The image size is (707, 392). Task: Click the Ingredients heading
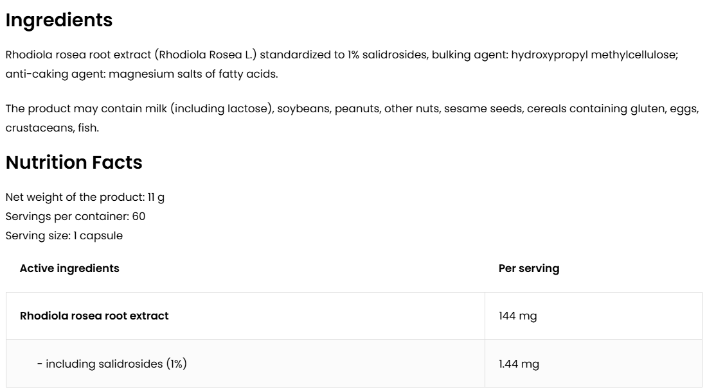[59, 21]
